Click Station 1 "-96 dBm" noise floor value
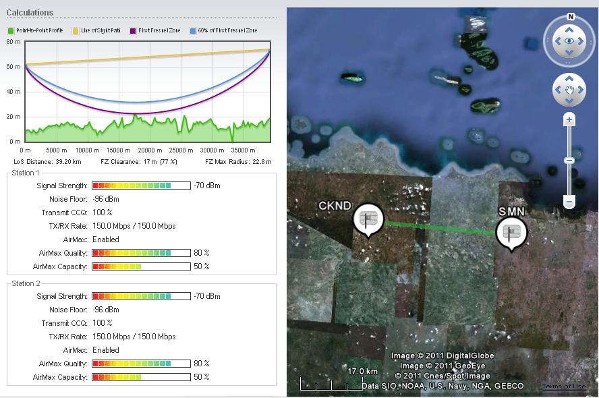This screenshot has width=599, height=398. tap(106, 199)
